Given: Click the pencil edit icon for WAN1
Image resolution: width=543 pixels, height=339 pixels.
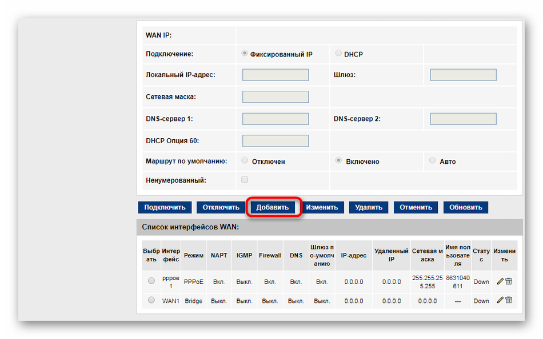Looking at the screenshot, I should tap(500, 300).
